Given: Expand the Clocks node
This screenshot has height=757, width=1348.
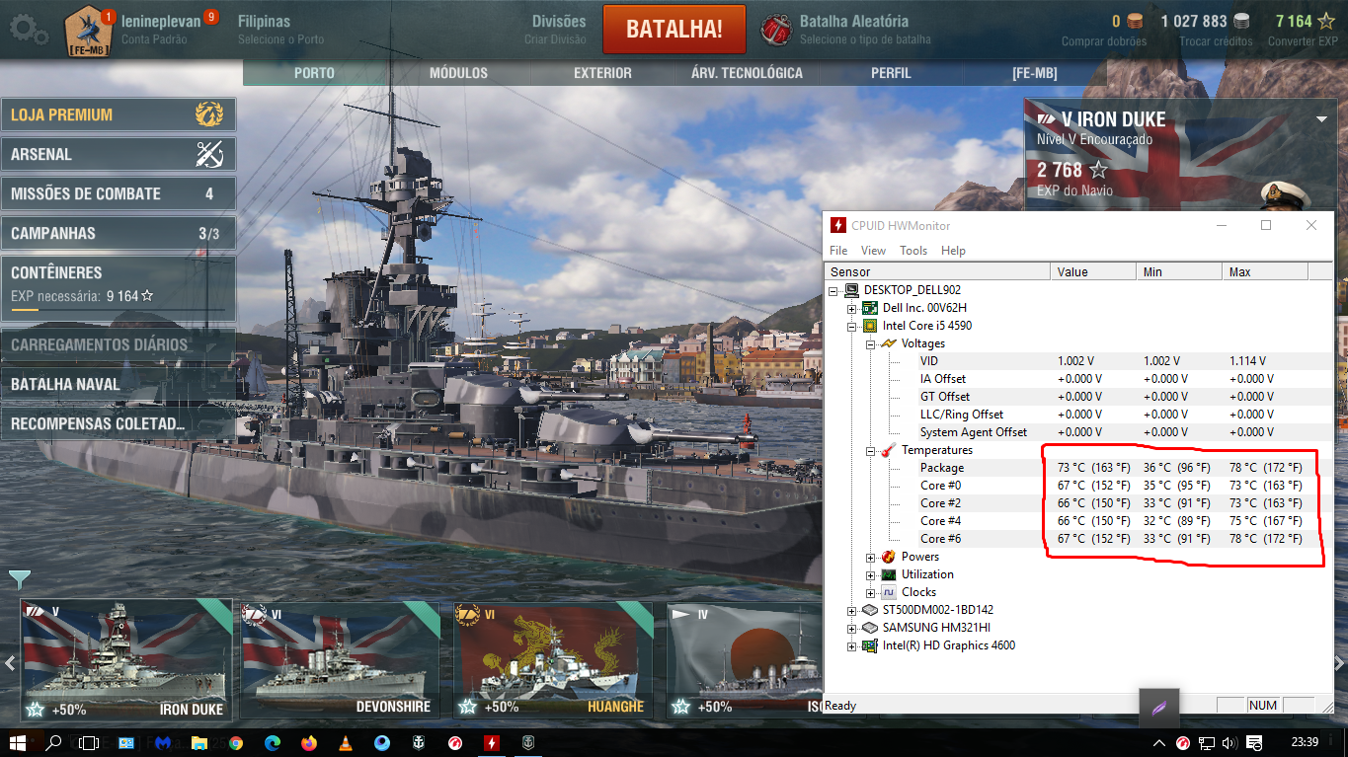Looking at the screenshot, I should coord(870,592).
